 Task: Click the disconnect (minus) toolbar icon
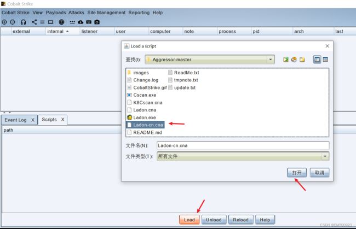click(13, 22)
